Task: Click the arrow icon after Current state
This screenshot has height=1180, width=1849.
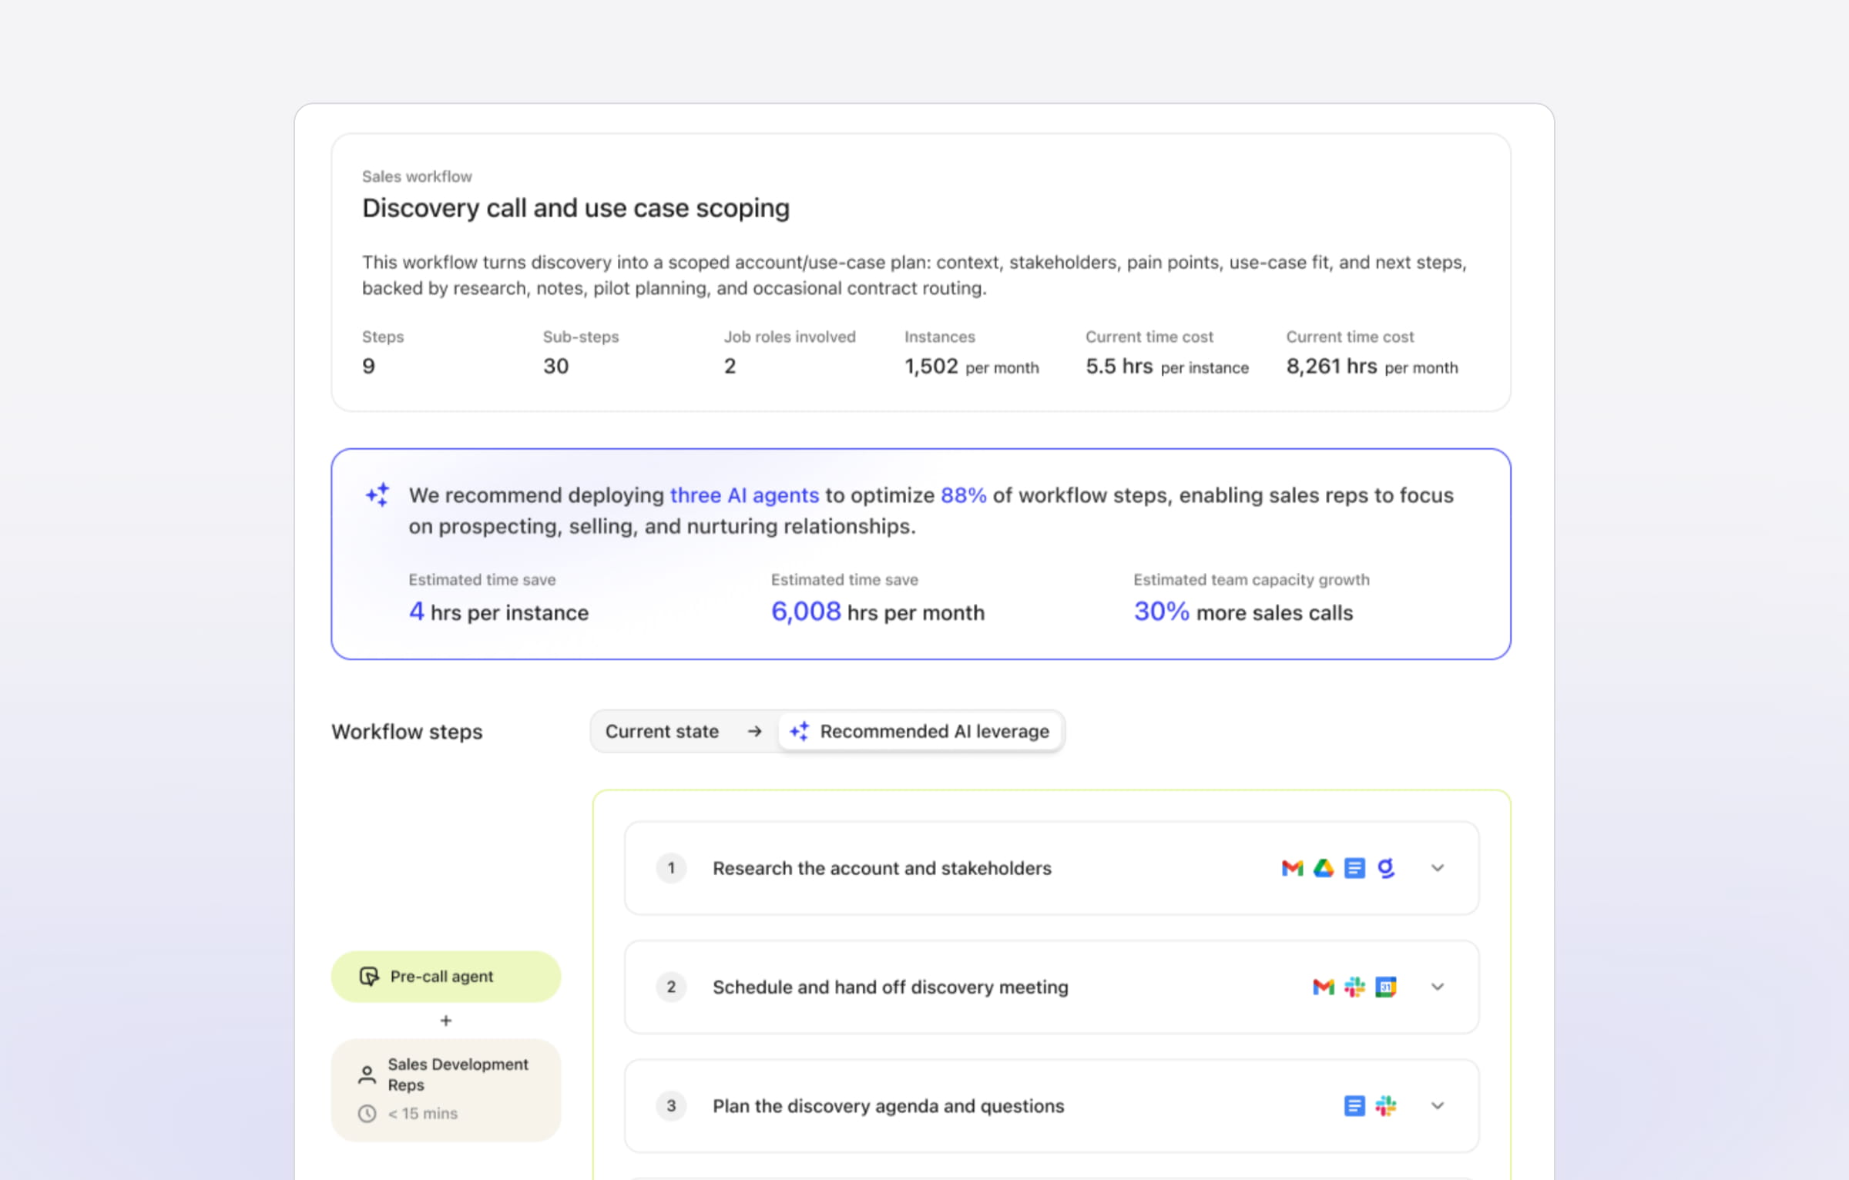Action: click(x=755, y=731)
